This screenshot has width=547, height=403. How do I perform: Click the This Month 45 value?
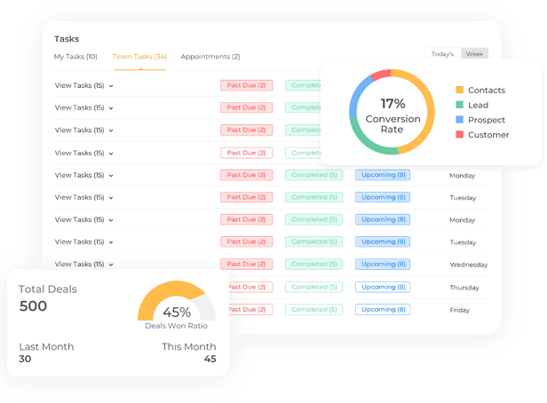[210, 360]
